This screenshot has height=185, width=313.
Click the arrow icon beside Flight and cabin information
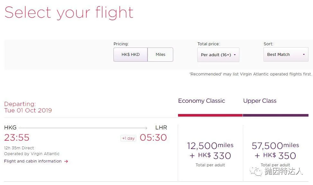pyautogui.click(x=66, y=162)
